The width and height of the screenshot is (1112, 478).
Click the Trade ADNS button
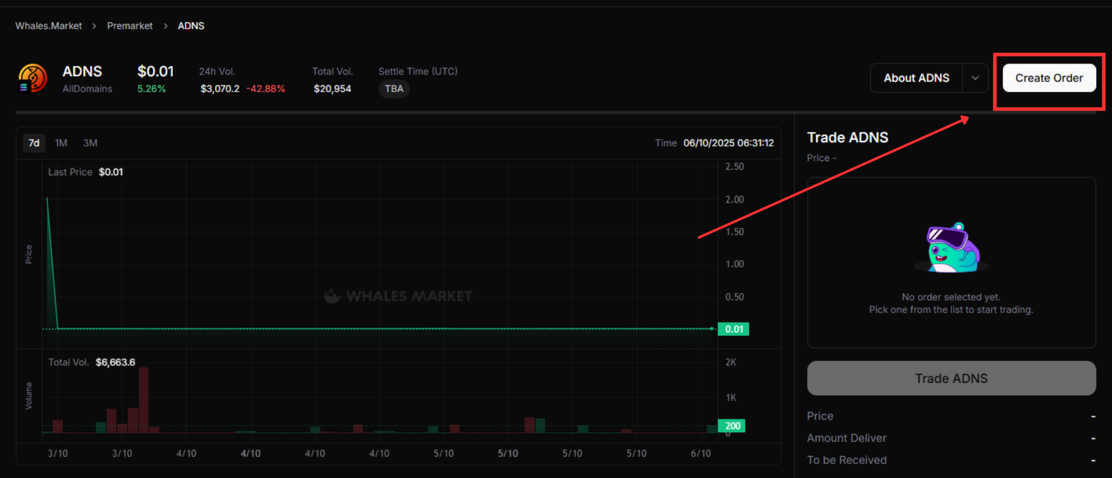pos(951,378)
